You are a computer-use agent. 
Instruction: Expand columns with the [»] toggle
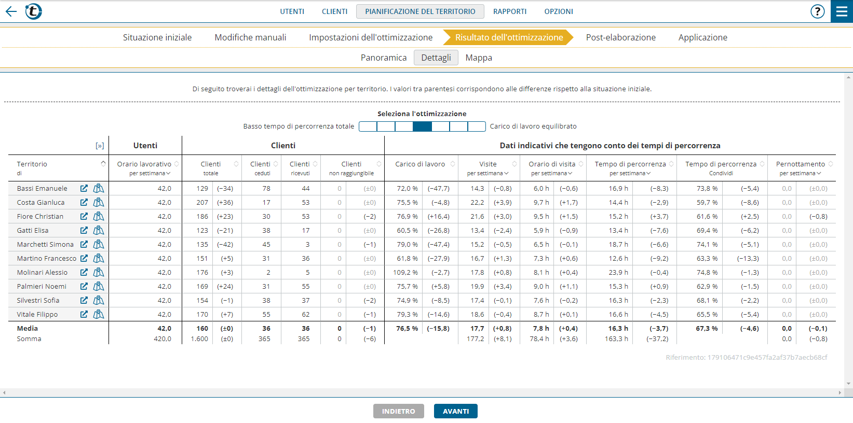point(100,146)
